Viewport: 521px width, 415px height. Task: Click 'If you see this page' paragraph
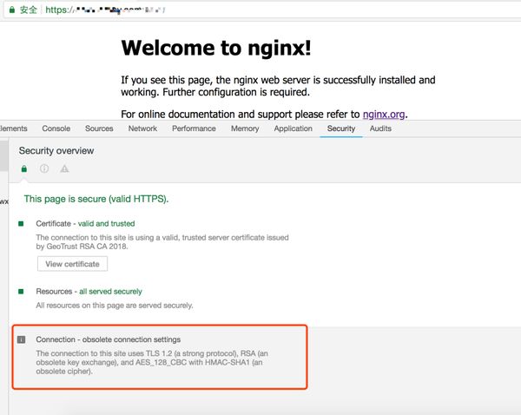(x=278, y=86)
